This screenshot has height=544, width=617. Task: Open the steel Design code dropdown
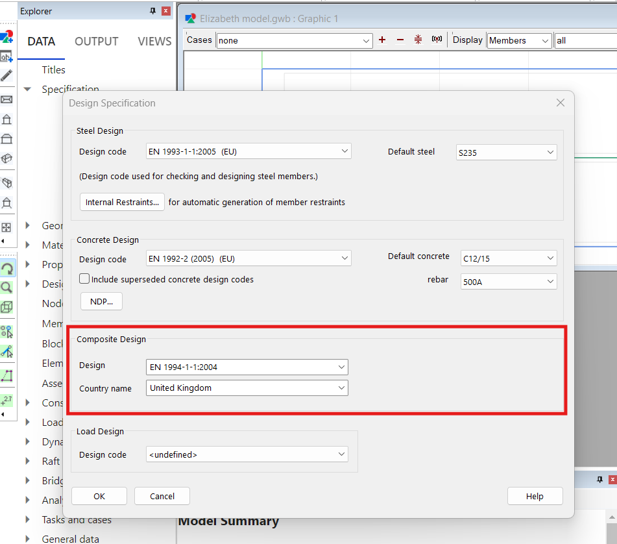[x=248, y=151]
